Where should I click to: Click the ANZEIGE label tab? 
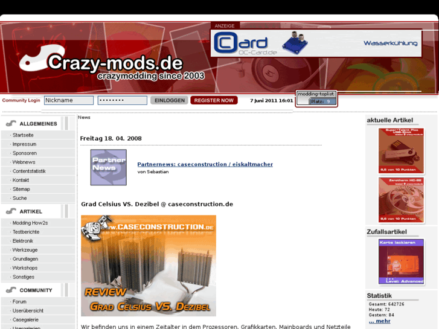pyautogui.click(x=225, y=26)
